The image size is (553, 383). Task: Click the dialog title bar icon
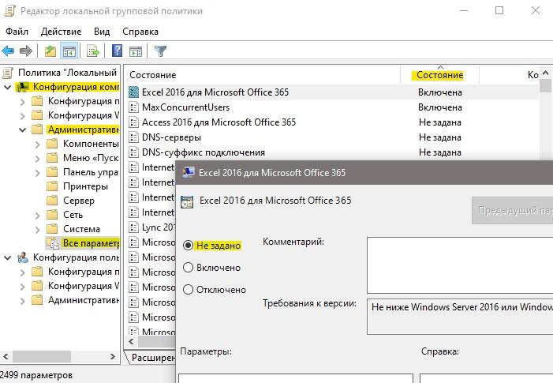point(188,172)
